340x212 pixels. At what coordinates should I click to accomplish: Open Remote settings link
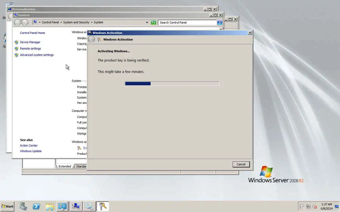click(x=30, y=48)
